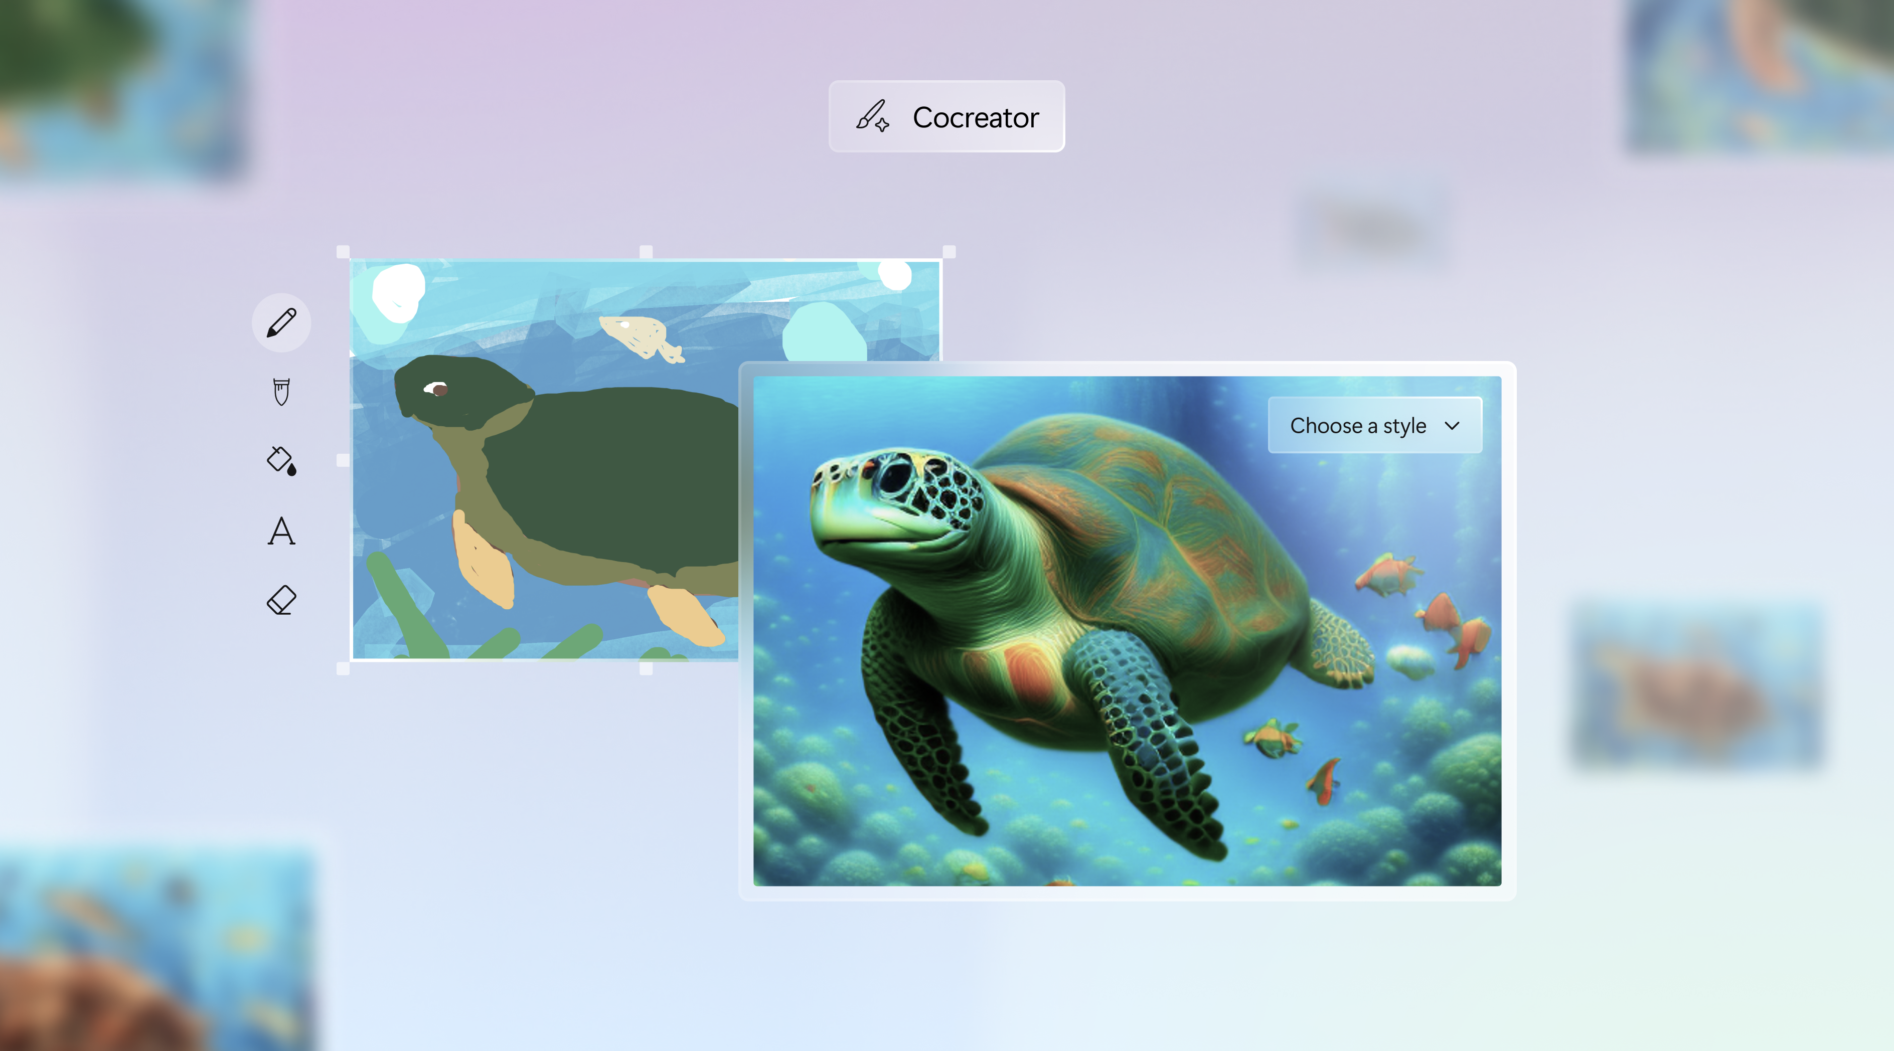Screen dimensions: 1894x1051
Task: Select the Pencil tool
Action: pos(281,322)
